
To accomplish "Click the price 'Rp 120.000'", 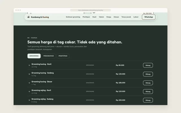I will [x=120, y=92].
